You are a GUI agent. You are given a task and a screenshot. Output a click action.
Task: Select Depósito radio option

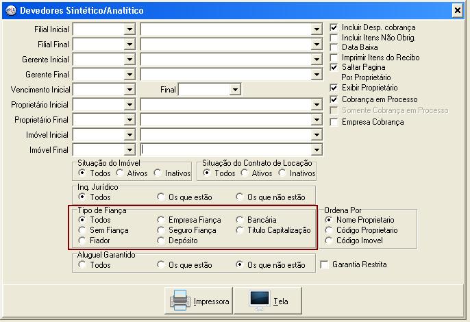pos(160,240)
